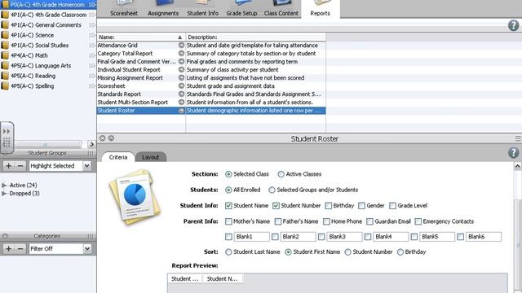Uncheck Student Name checkbox
Screen dimensions: 522x293
point(228,206)
